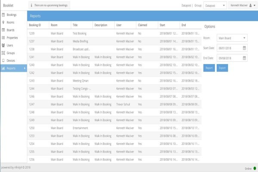Click the Start Date input field
The height and width of the screenshot is (172, 258).
pos(232,48)
